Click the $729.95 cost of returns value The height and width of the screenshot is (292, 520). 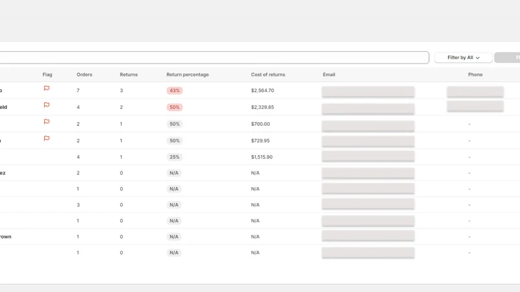tap(261, 141)
